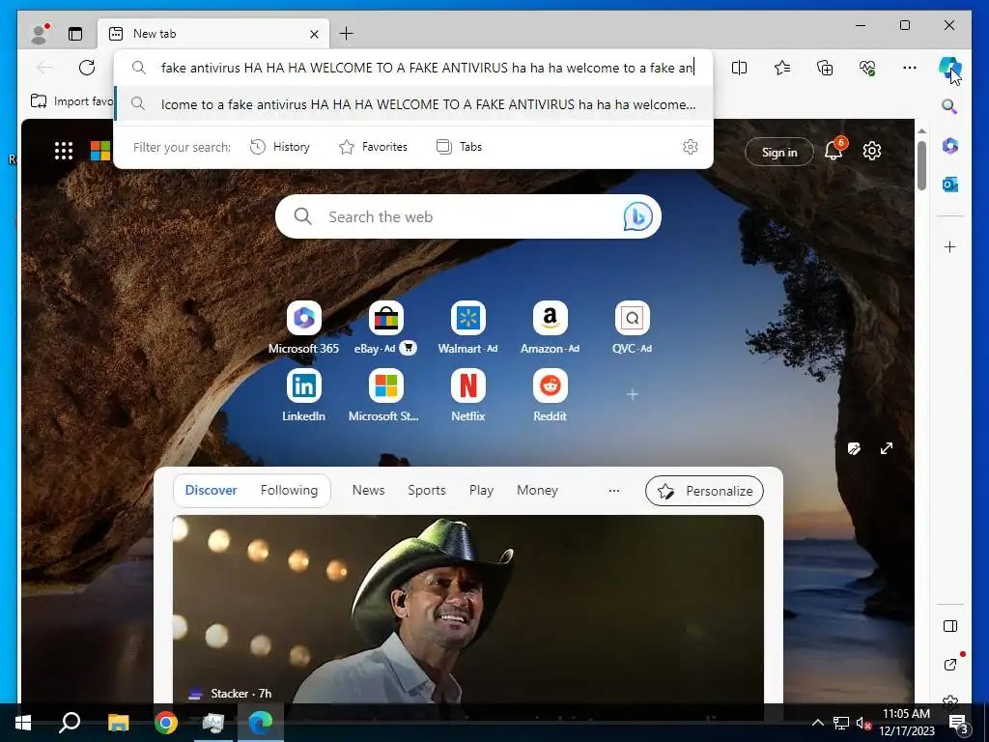Image resolution: width=989 pixels, height=742 pixels.
Task: Show more feed categories ellipsis
Action: [x=613, y=490]
